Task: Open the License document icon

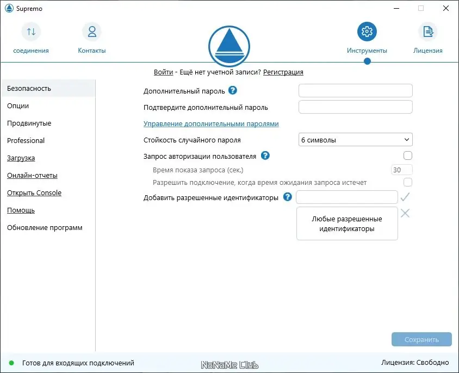Action: point(428,32)
